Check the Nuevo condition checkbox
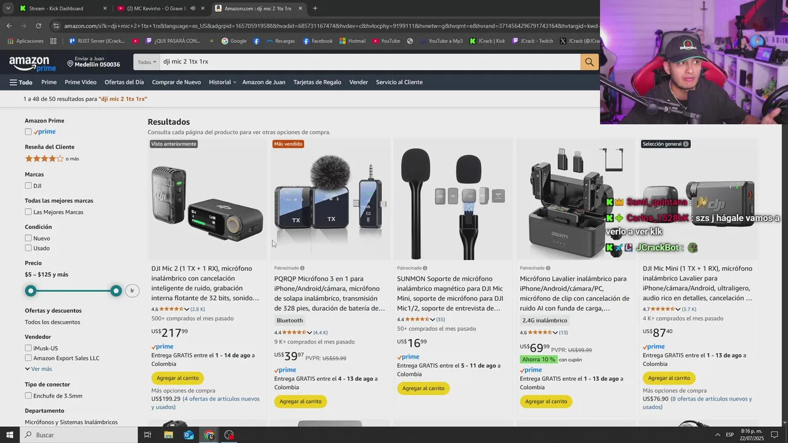 (28, 238)
